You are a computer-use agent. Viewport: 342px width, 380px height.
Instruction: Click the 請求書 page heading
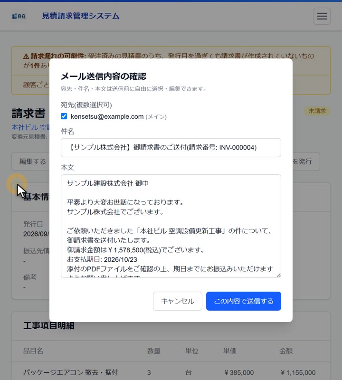pos(28,114)
